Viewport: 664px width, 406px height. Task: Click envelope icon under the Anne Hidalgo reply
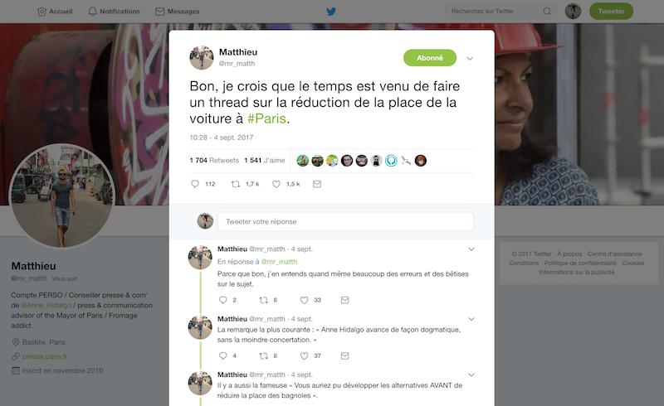(x=344, y=356)
